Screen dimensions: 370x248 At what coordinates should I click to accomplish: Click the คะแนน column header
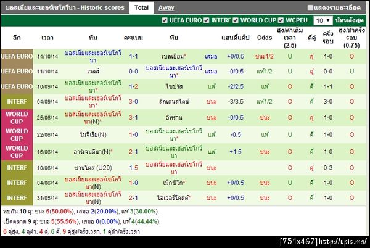[x=133, y=38]
